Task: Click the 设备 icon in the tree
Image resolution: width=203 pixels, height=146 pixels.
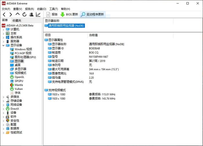Action: click(x=8, y=113)
